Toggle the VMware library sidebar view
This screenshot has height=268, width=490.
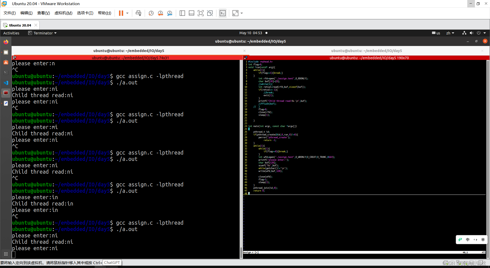coord(182,13)
